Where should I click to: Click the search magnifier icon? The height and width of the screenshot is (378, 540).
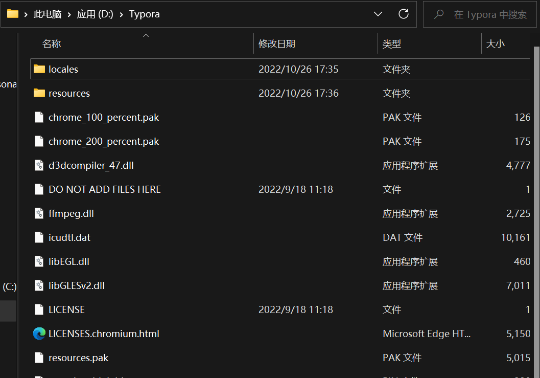(x=439, y=14)
